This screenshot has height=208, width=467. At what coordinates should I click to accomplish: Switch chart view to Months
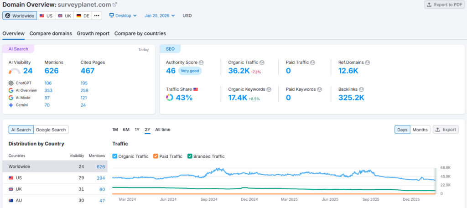coord(420,130)
